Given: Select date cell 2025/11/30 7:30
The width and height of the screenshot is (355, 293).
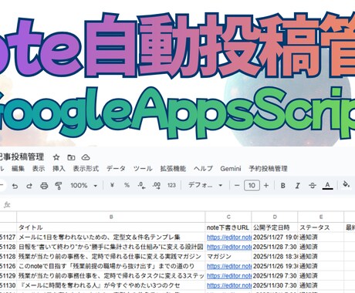Looking at the screenshot, I should [x=275, y=285].
